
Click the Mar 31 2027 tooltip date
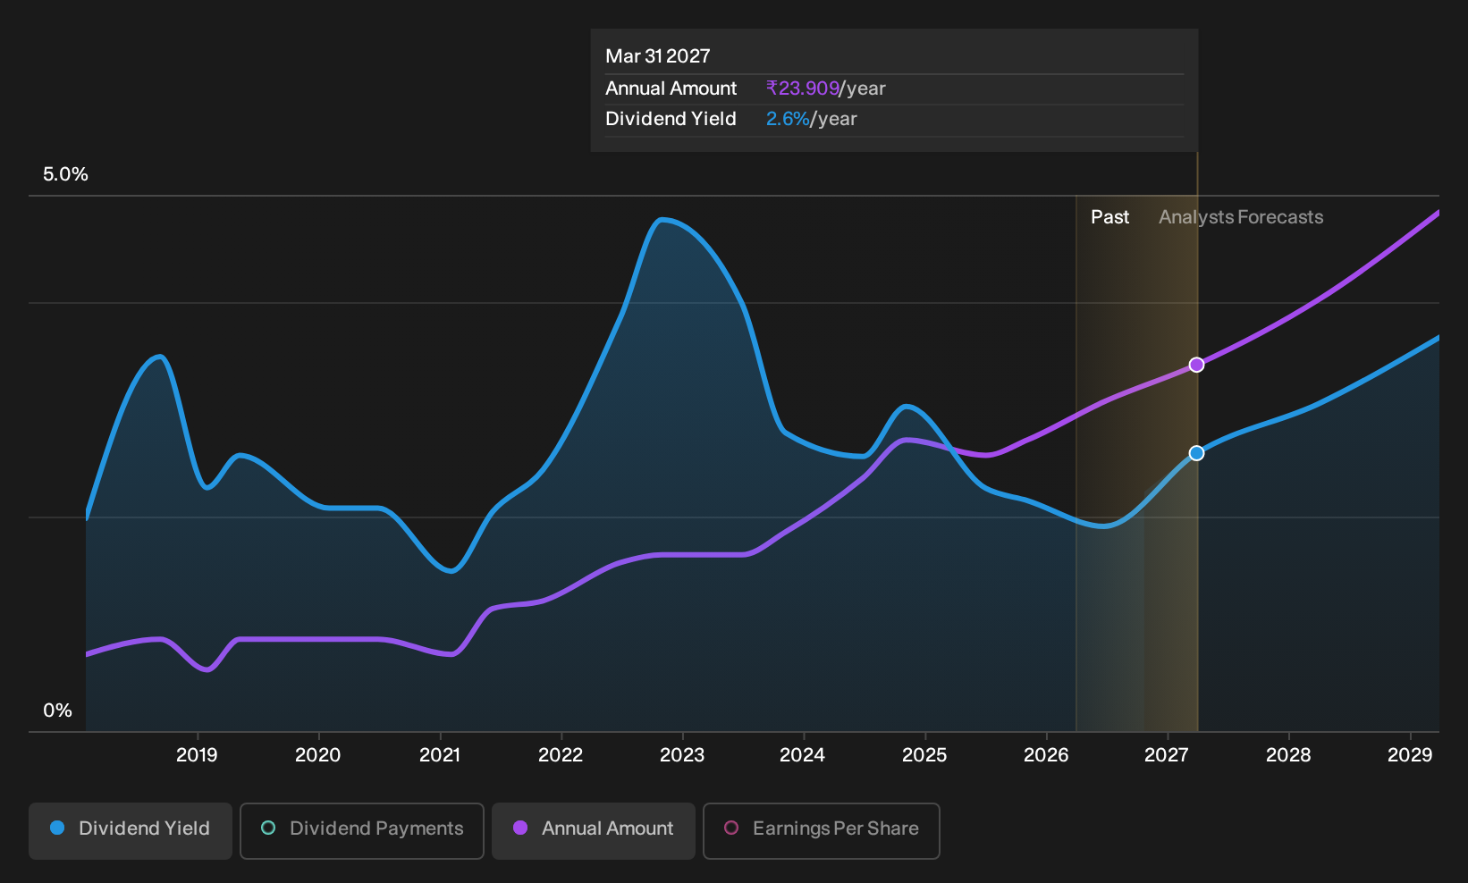(x=658, y=56)
